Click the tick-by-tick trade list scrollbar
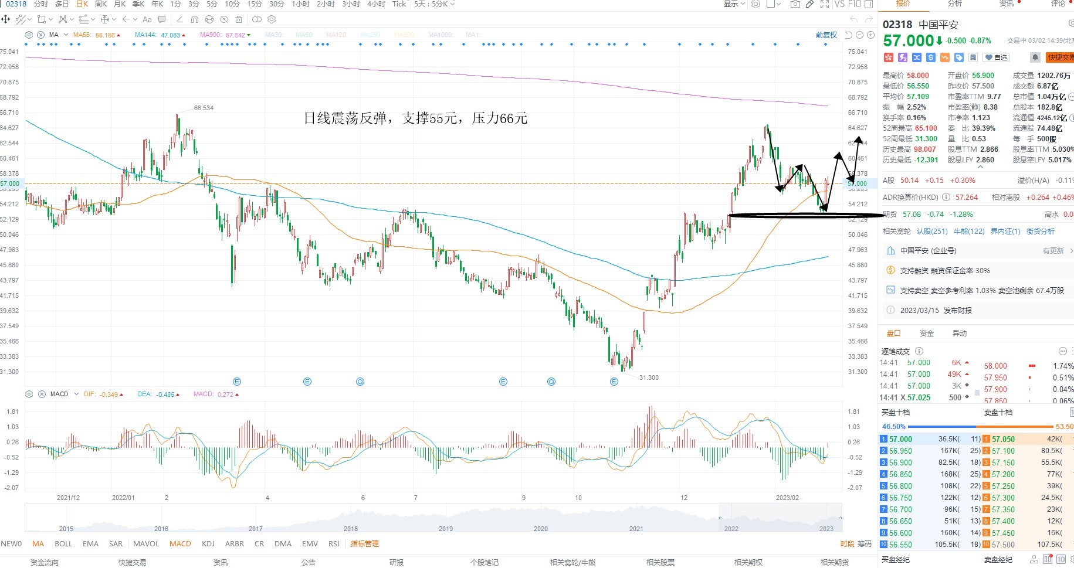 click(x=977, y=393)
